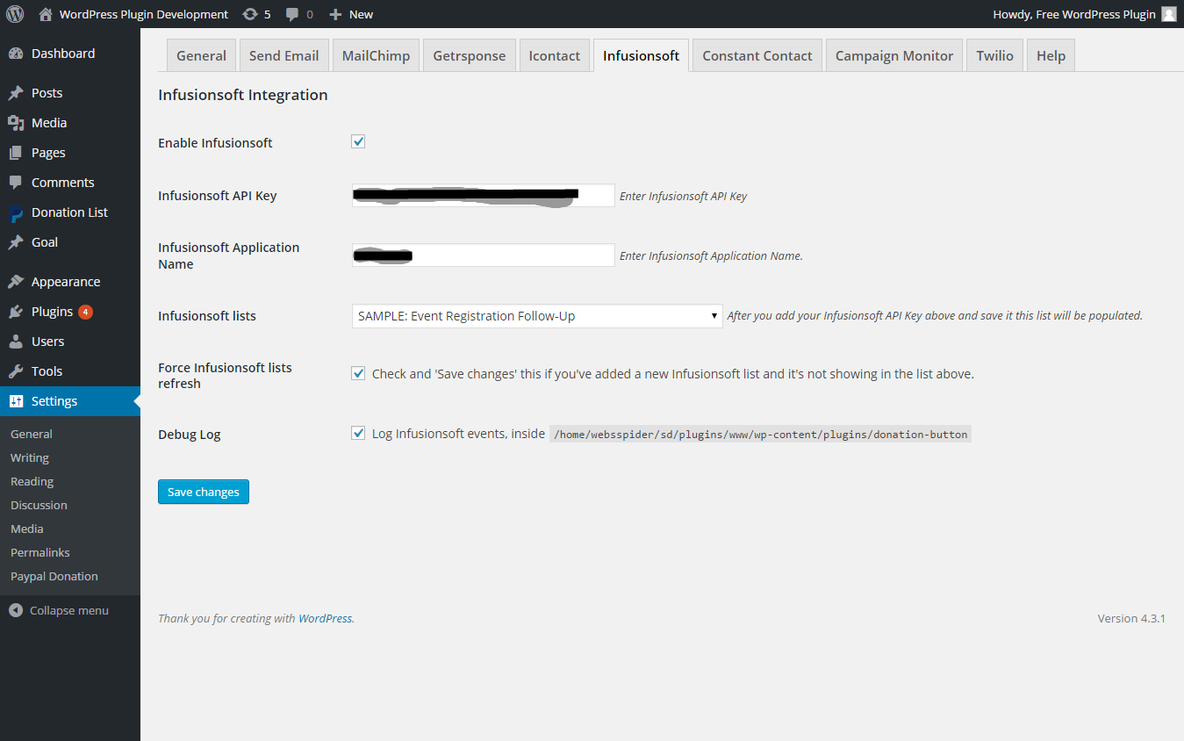Viewport: 1184px width, 741px height.
Task: Click the home icon beside site name
Action: (x=46, y=14)
